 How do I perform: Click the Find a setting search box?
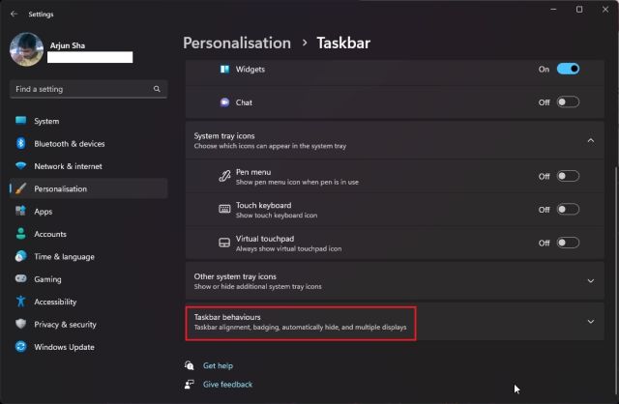point(82,89)
